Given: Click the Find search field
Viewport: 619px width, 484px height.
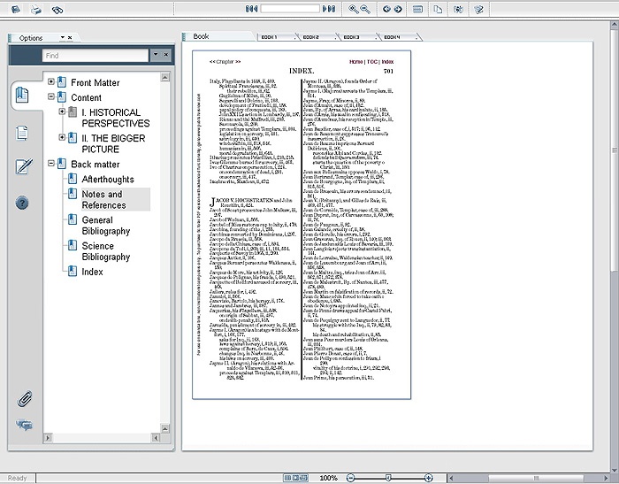Looking at the screenshot, I should pos(96,56).
